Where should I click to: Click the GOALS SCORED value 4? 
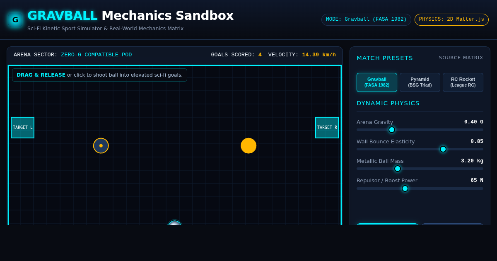coord(260,55)
